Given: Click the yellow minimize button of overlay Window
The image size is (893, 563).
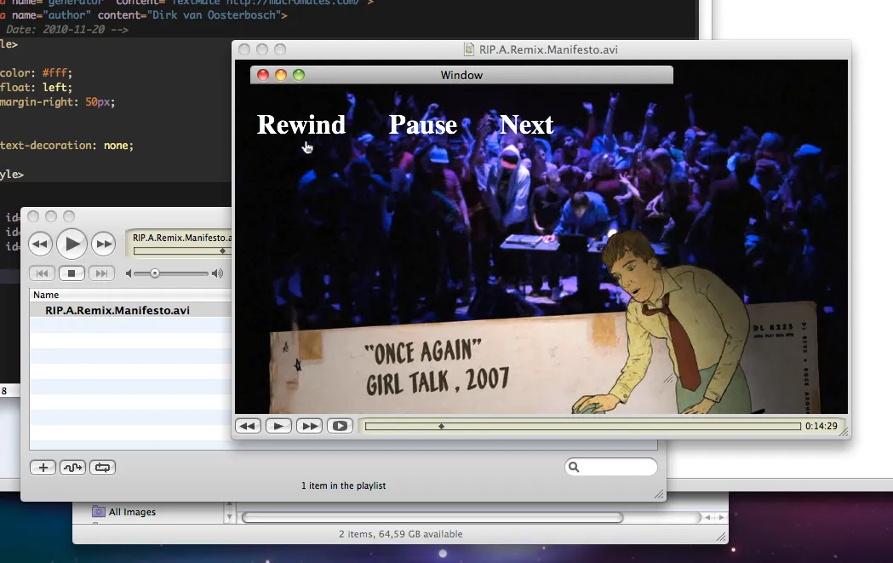Looking at the screenshot, I should click(281, 75).
